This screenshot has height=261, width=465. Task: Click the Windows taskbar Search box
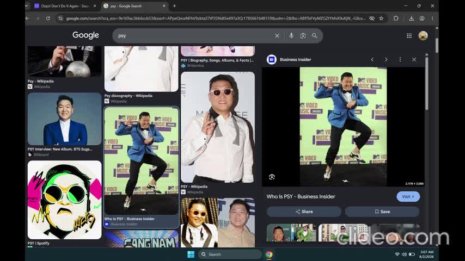point(230,254)
